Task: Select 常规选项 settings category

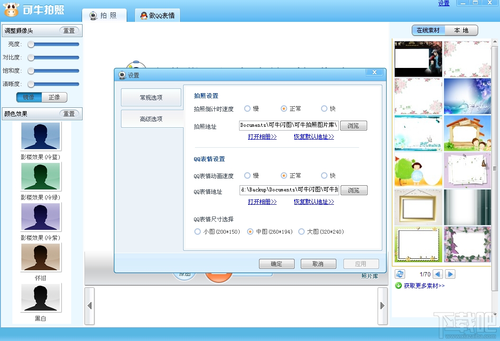Action: click(151, 97)
